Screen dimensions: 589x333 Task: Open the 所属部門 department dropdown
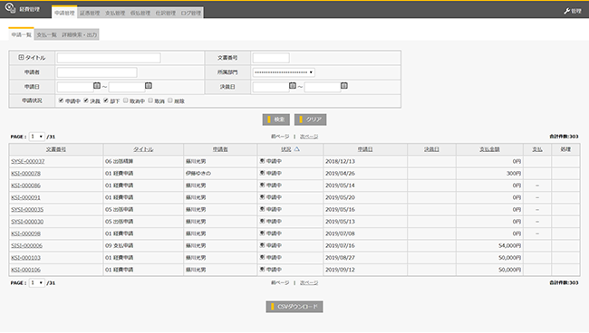point(284,72)
